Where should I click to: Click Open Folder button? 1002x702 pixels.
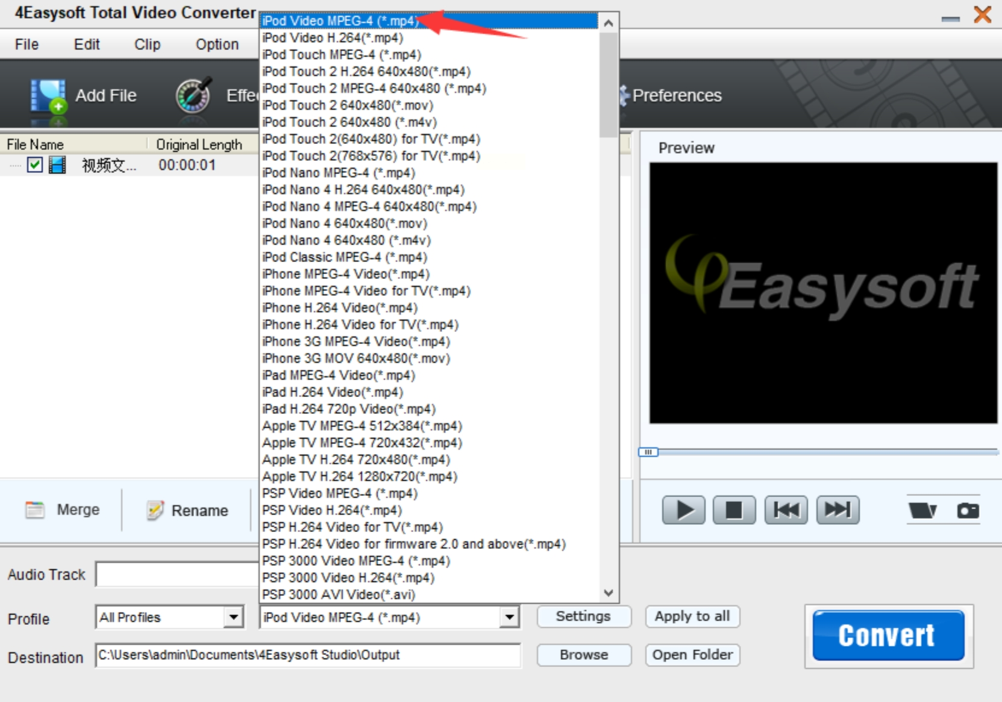tap(692, 654)
